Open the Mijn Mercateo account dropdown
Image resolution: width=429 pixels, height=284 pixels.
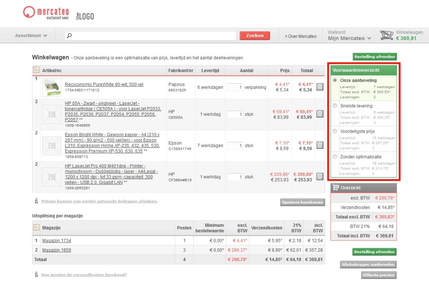tap(349, 38)
